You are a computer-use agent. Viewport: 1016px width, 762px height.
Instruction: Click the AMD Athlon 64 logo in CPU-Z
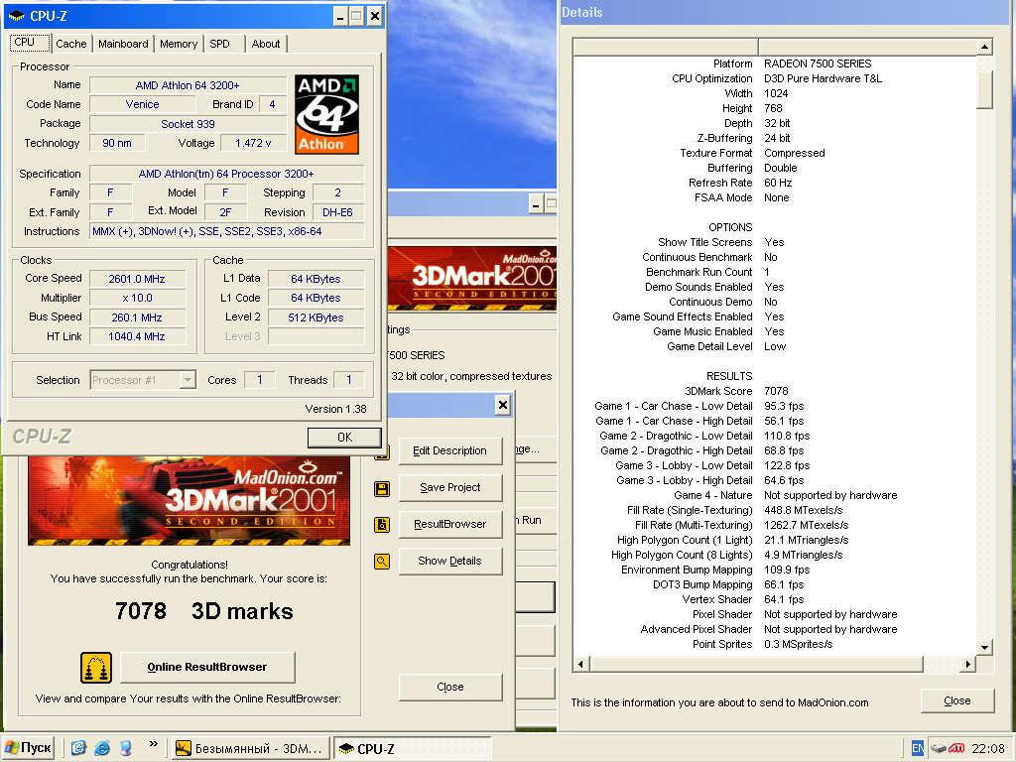point(326,114)
